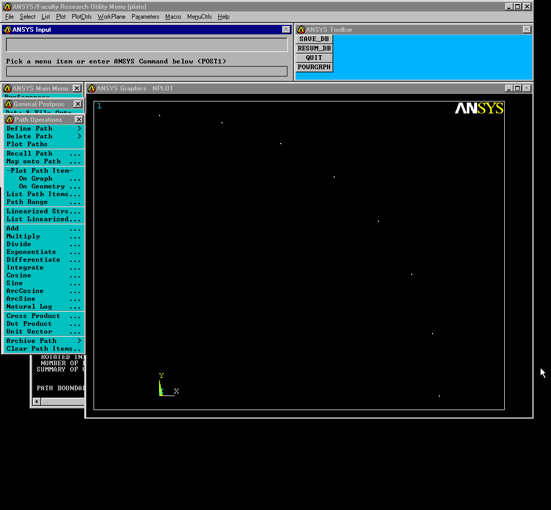Click the ANSYS logo in graphics view
This screenshot has width=551, height=510.
click(x=479, y=108)
